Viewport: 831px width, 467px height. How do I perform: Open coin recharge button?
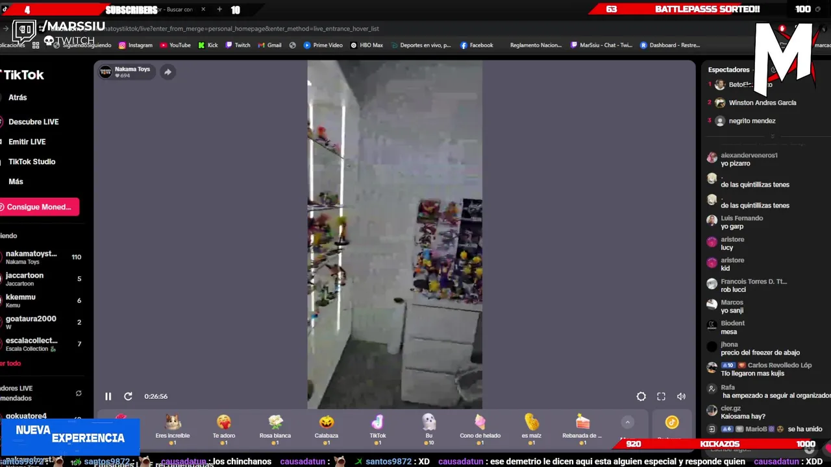pos(672,423)
